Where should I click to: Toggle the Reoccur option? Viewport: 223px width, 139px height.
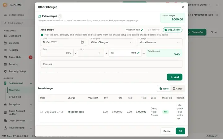(x=154, y=30)
